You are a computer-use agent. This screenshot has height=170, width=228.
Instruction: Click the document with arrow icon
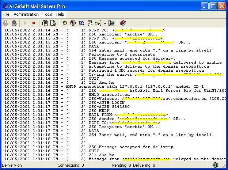[x=90, y=23]
